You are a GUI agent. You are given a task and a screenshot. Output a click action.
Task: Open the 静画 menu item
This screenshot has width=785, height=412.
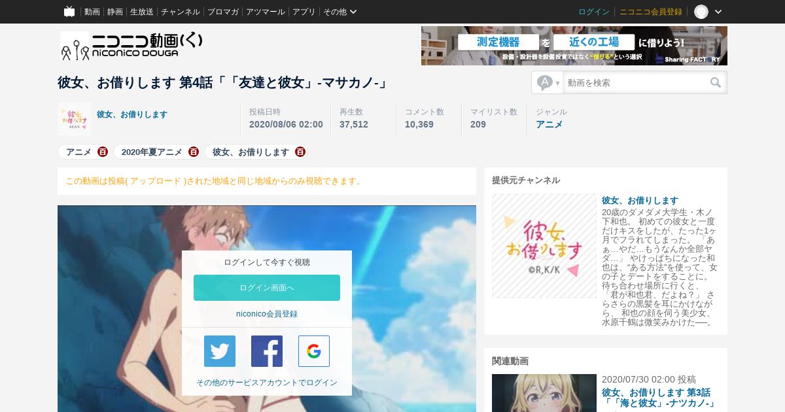115,12
